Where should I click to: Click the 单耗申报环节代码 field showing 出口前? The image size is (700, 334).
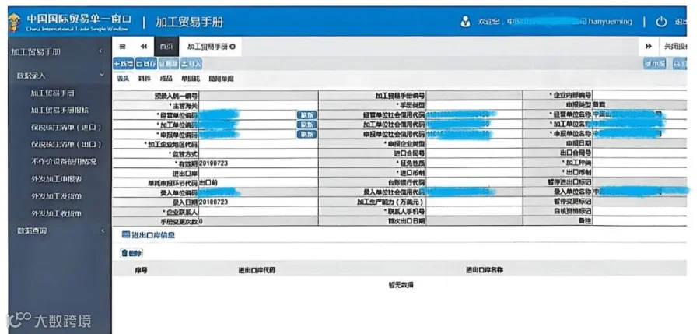tap(258, 183)
